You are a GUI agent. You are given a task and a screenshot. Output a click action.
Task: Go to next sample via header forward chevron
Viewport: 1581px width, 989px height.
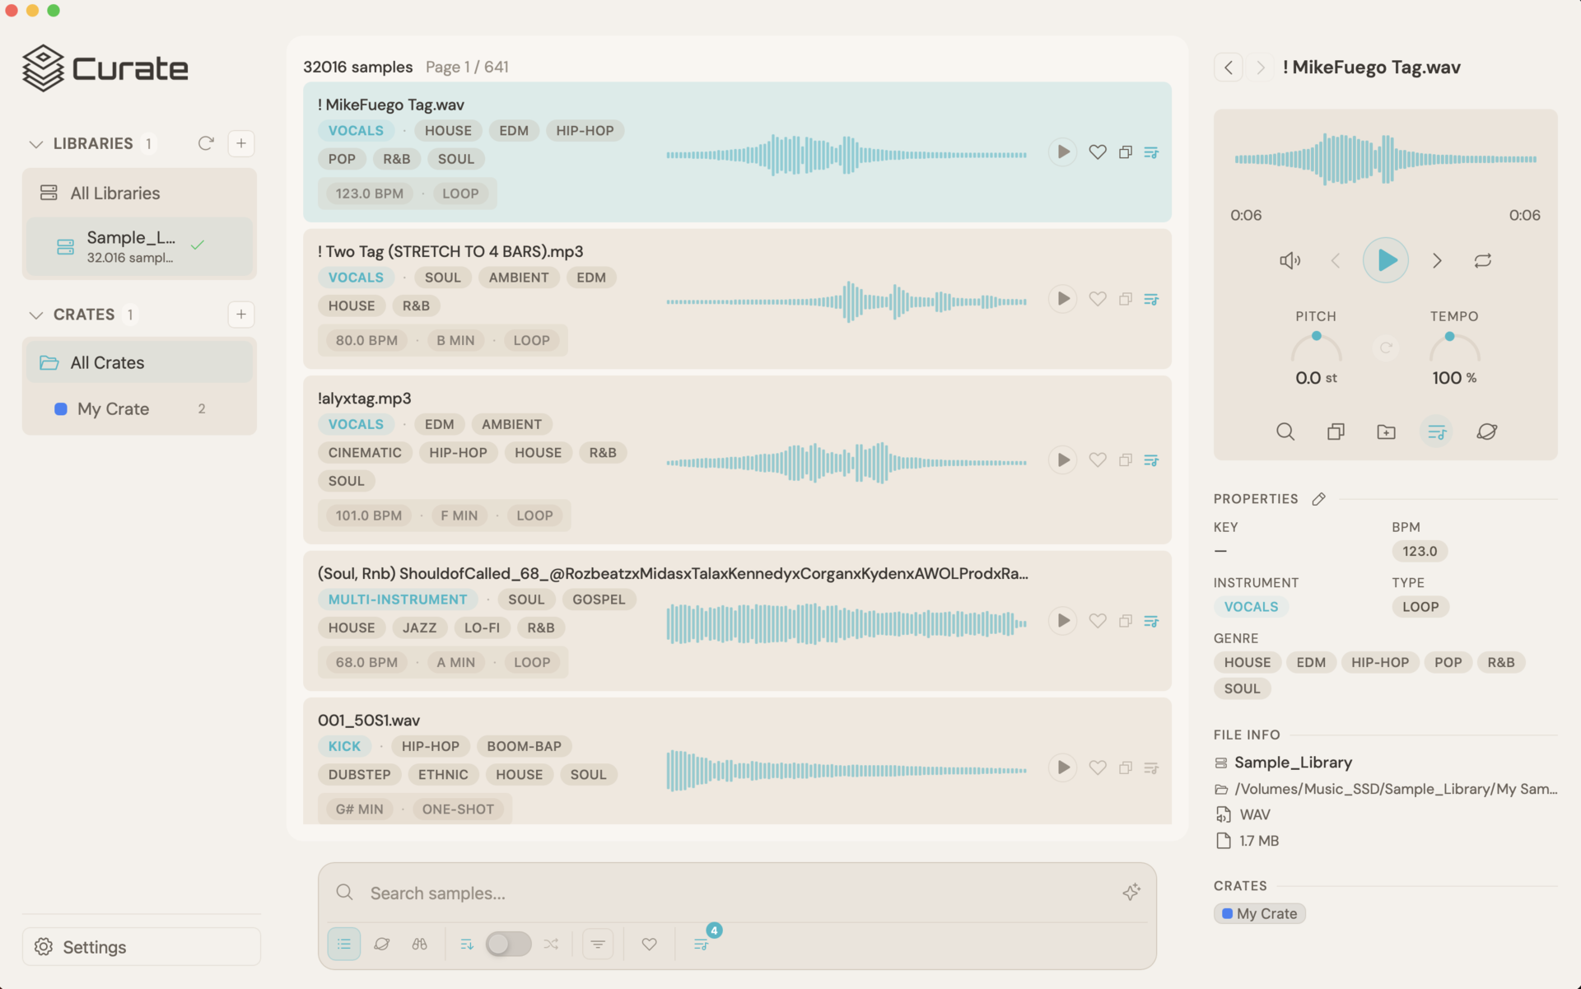(x=1260, y=68)
